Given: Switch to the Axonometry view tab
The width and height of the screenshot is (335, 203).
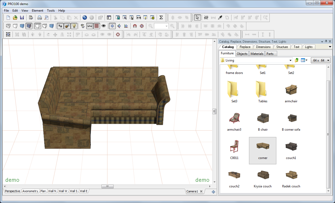Looking at the screenshot, I should [30, 191].
